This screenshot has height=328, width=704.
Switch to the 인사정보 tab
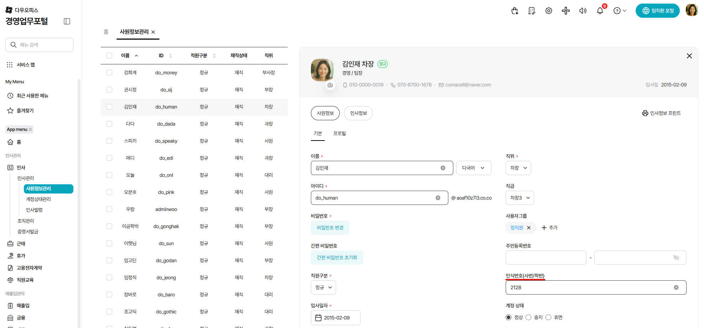coord(358,113)
